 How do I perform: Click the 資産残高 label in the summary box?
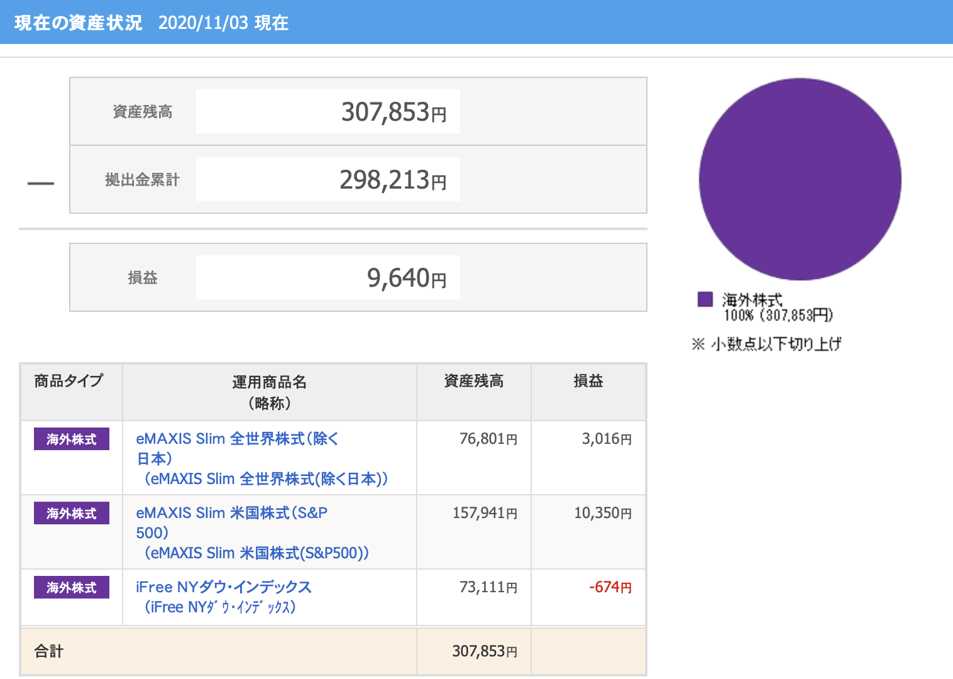[143, 112]
